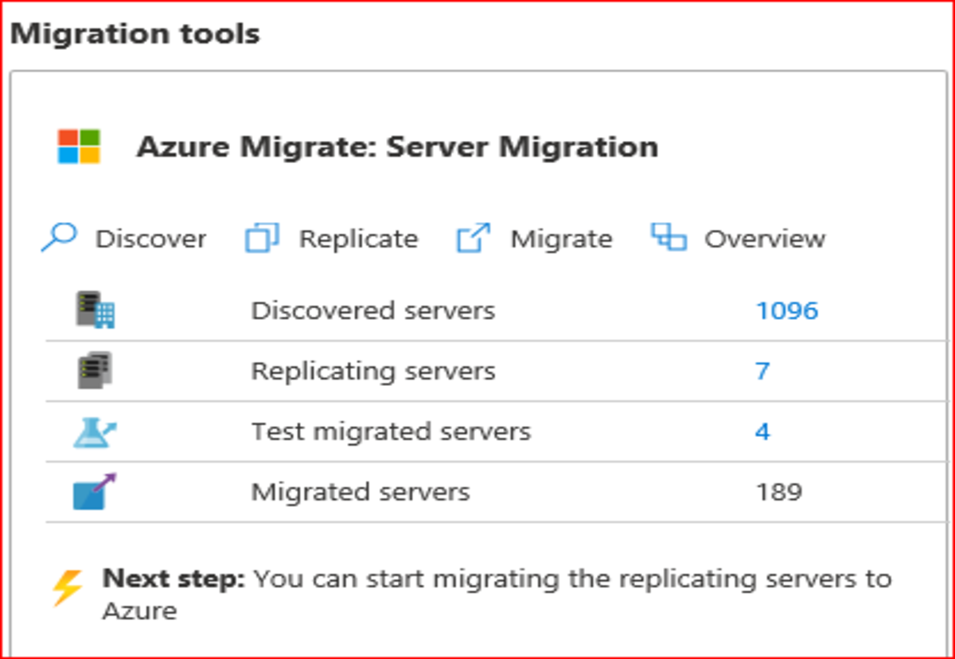Click the Replicating servers icon

95,370
